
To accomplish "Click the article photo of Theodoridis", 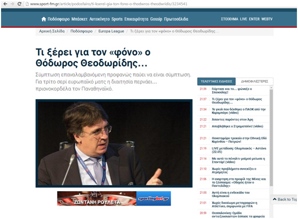I will coord(114,144).
